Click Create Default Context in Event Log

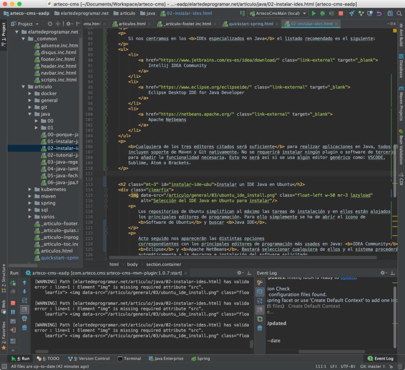pos(314,306)
